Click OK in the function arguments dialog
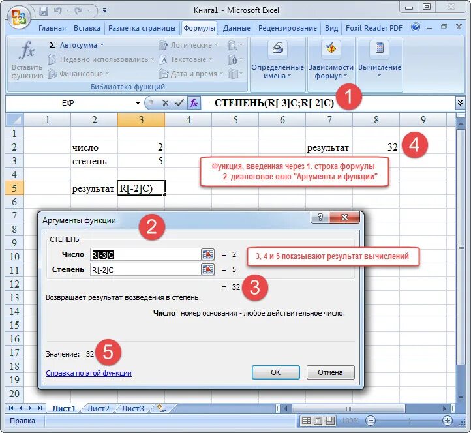The width and height of the screenshot is (471, 433). [276, 372]
